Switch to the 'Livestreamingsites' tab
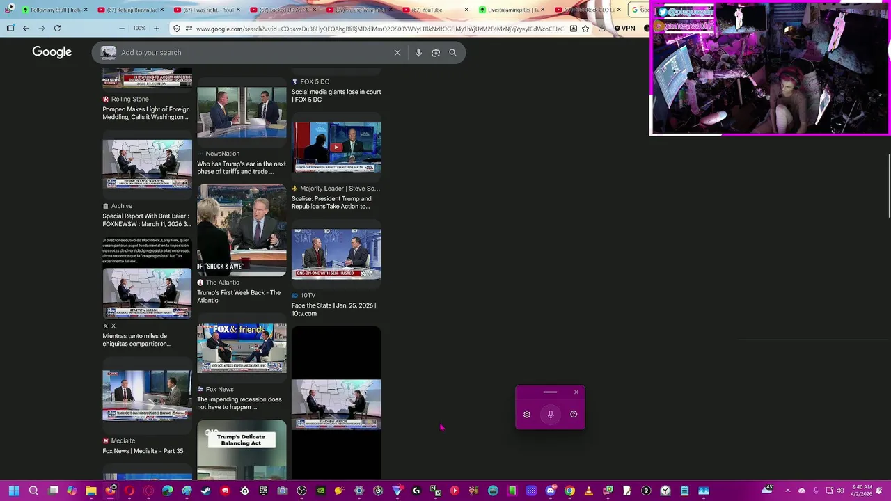891x501 pixels. [512, 10]
